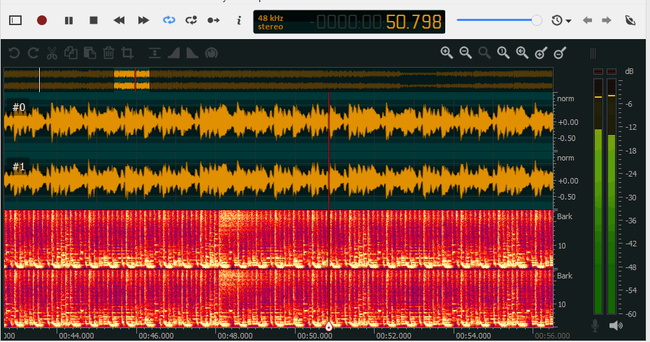This screenshot has width=650, height=342.
Task: Stop playback
Action: pyautogui.click(x=94, y=20)
